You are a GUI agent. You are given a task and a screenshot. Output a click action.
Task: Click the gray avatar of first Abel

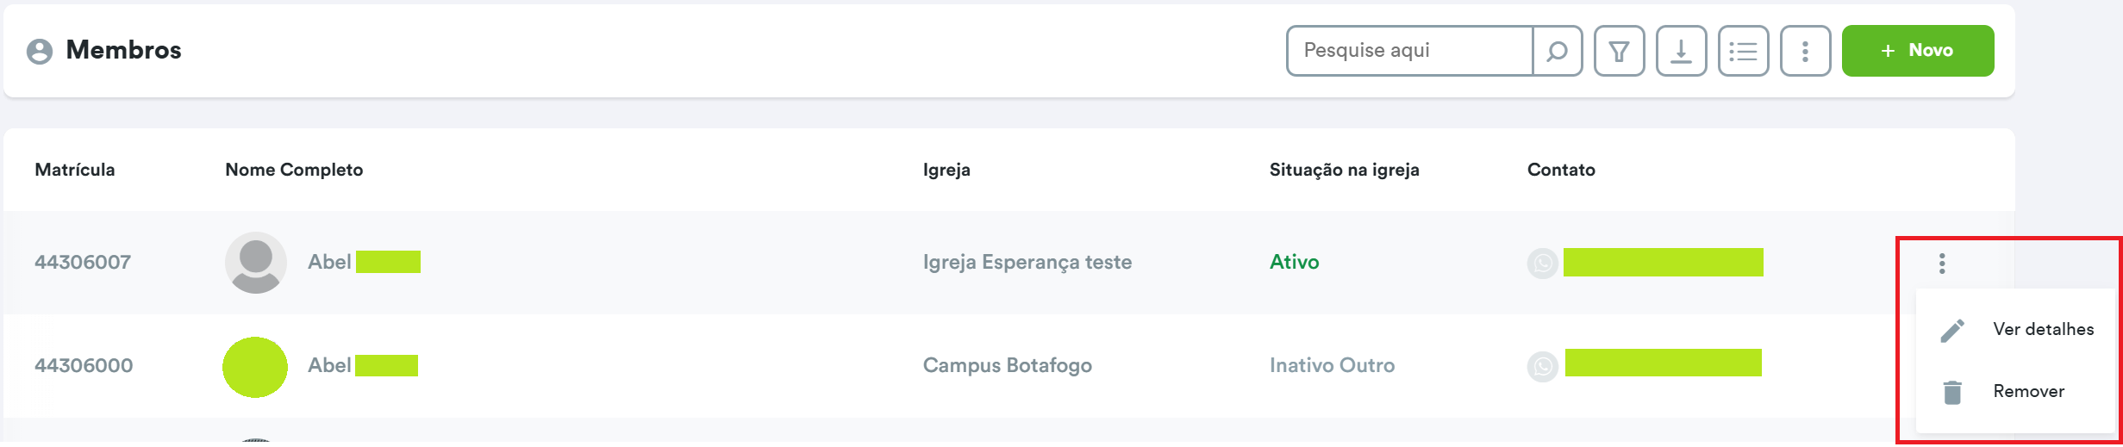coord(255,262)
